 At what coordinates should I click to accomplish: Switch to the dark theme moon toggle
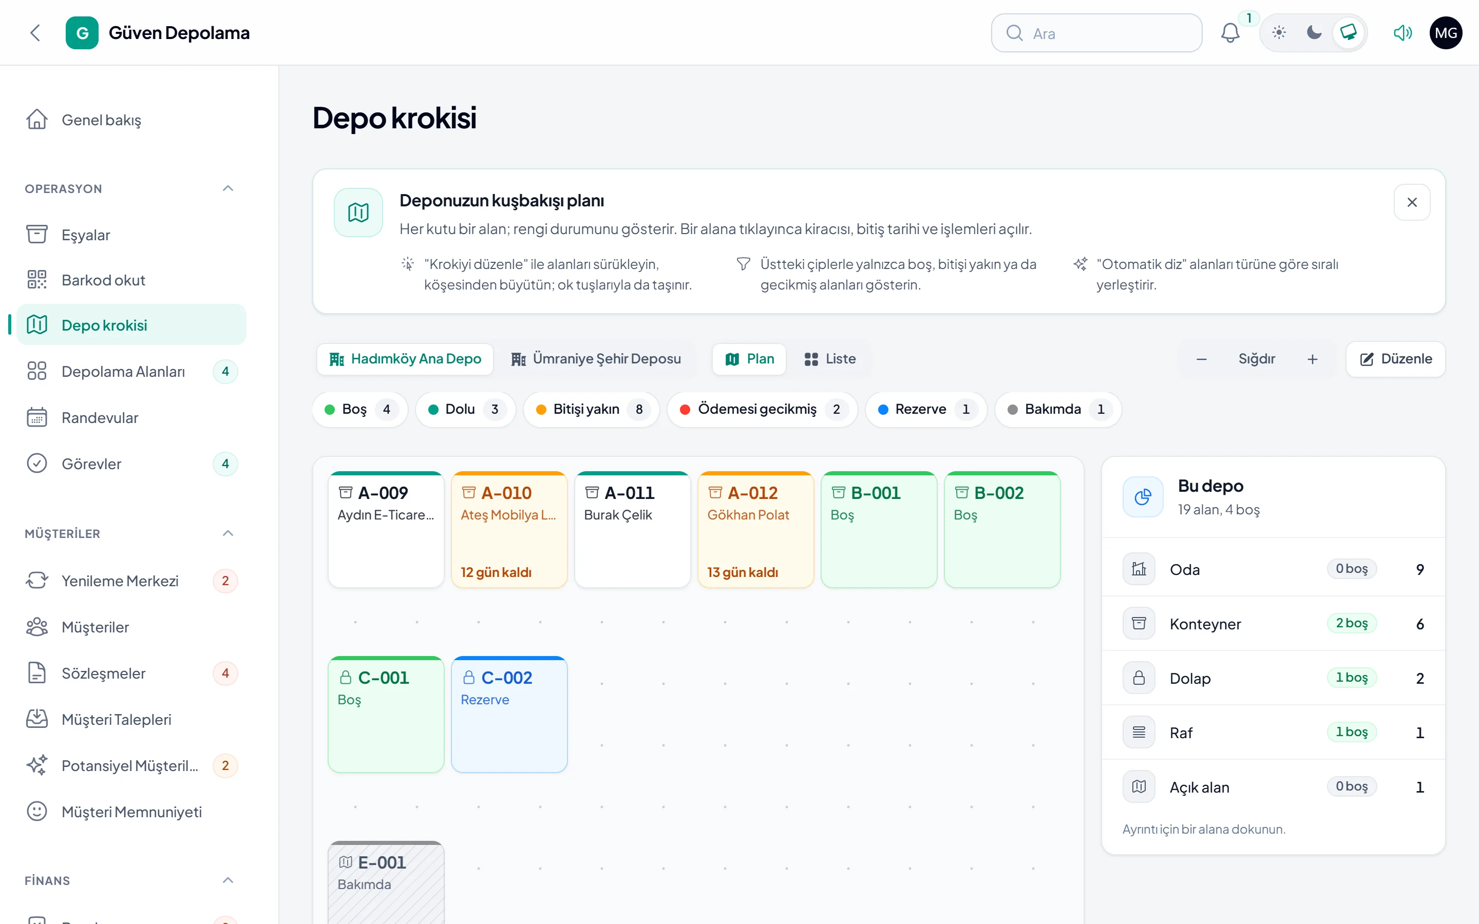(x=1313, y=33)
